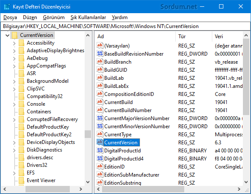Click the string icon beside (Varsayılan)

[100, 45]
